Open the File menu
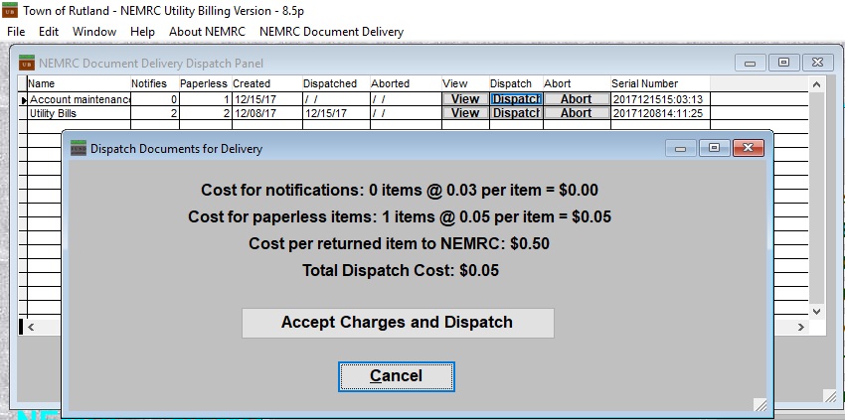845x420 pixels. pos(16,32)
